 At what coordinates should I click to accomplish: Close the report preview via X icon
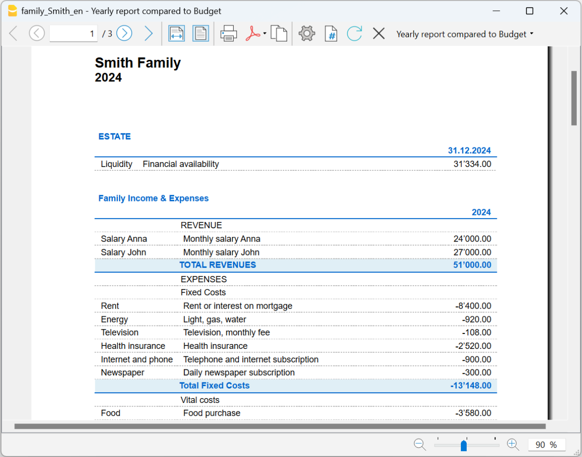[x=379, y=33]
